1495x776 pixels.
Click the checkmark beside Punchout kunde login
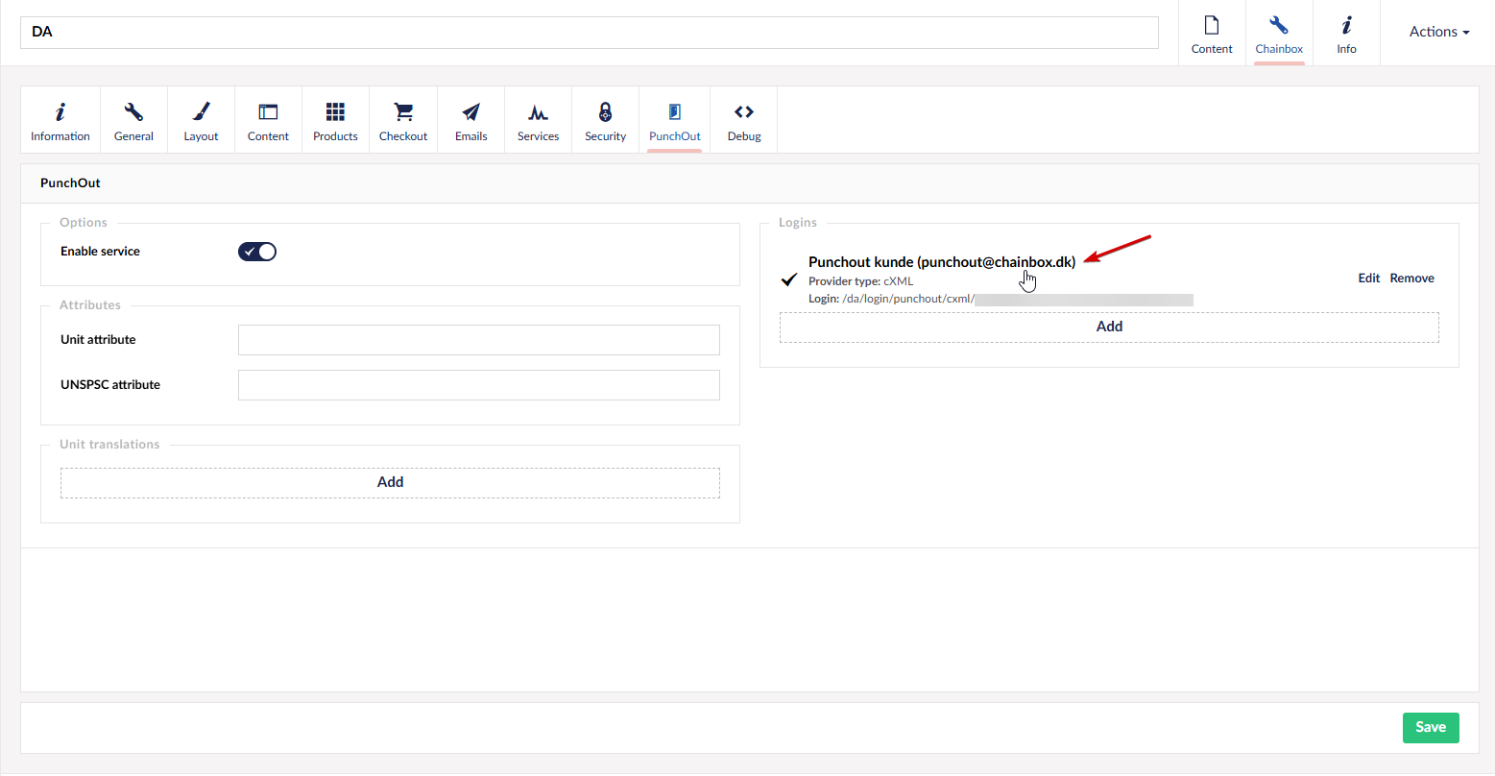pos(789,279)
